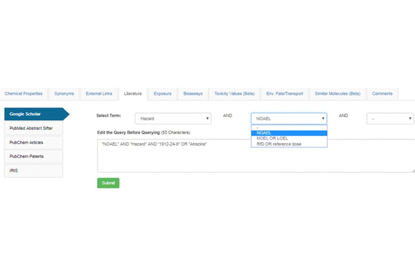Viewport: 415px width, 276px height.
Task: Expand the Hazard term dropdown
Action: pyautogui.click(x=173, y=119)
